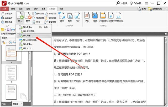Expand the 裁剪 dropdown arrow

coord(70,23)
